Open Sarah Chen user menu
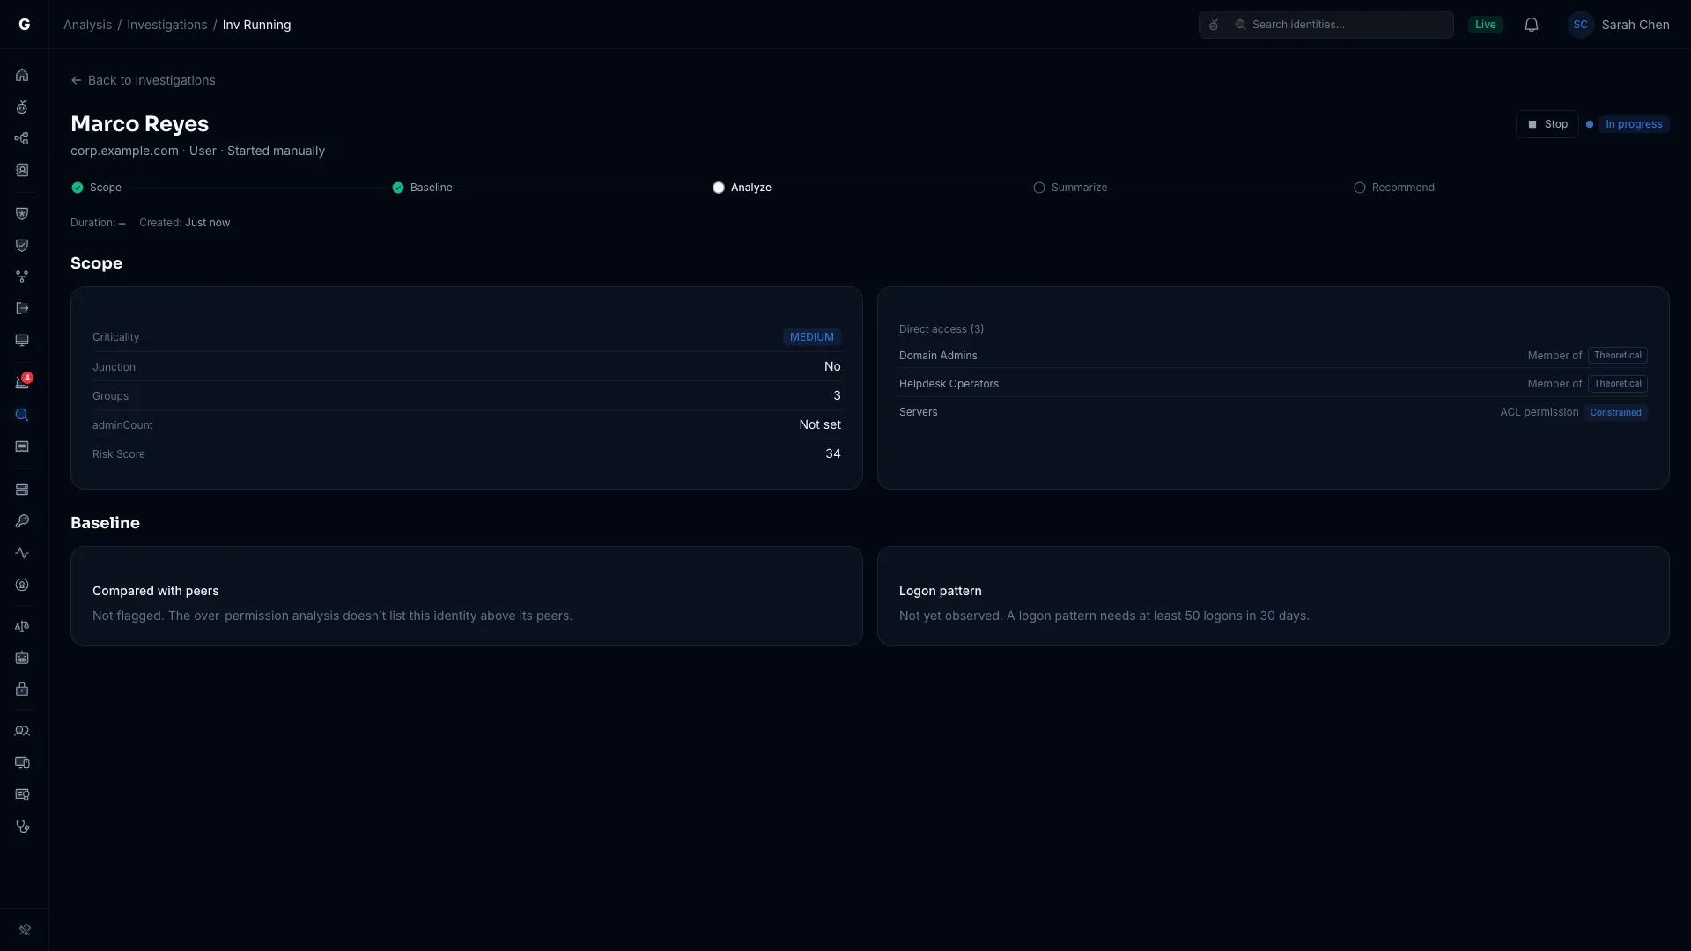This screenshot has width=1691, height=951. tap(1618, 25)
